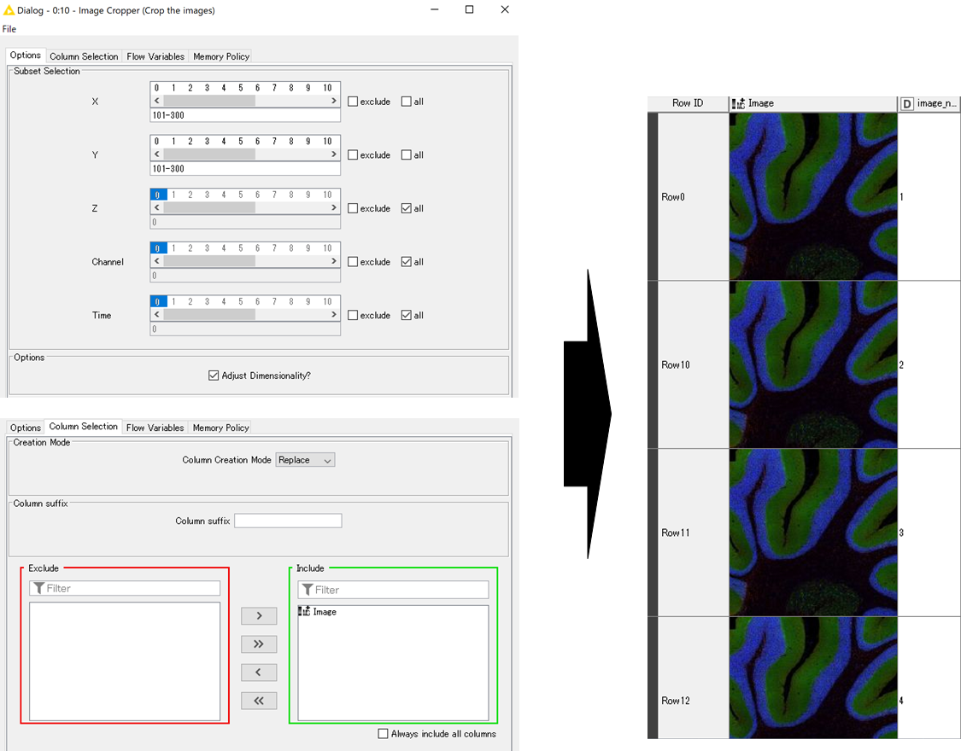Open Column Creation Mode dropdown
The image size is (961, 751).
305,460
